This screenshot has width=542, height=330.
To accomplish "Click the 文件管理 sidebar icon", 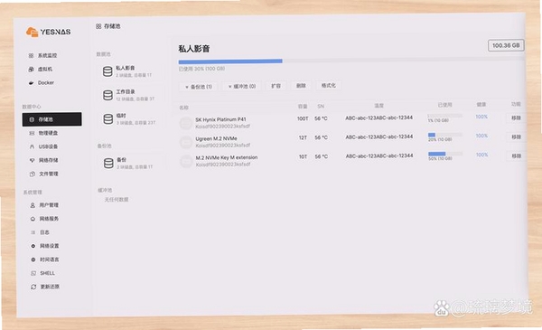I will click(x=33, y=174).
